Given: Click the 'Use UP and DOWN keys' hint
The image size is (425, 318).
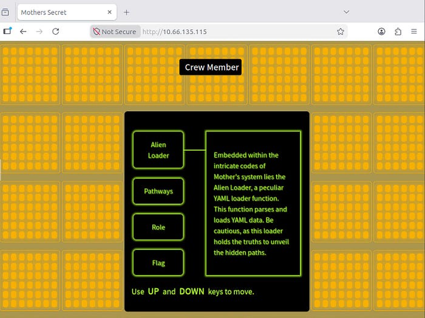Looking at the screenshot, I should (x=192, y=291).
